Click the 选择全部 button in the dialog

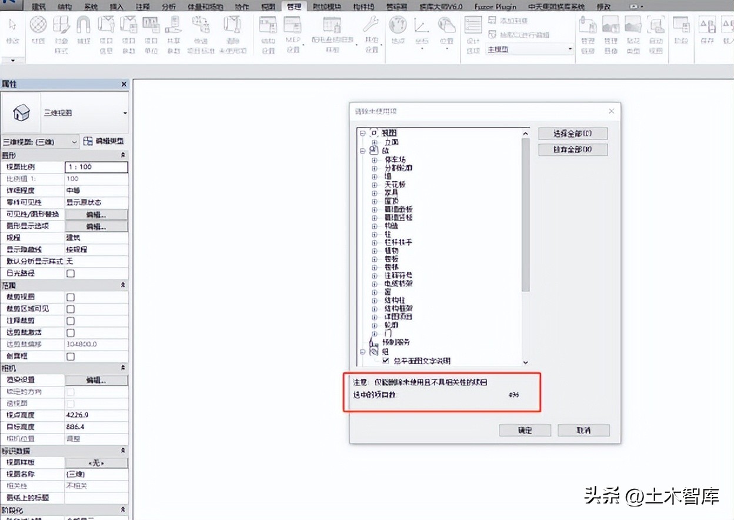[572, 133]
